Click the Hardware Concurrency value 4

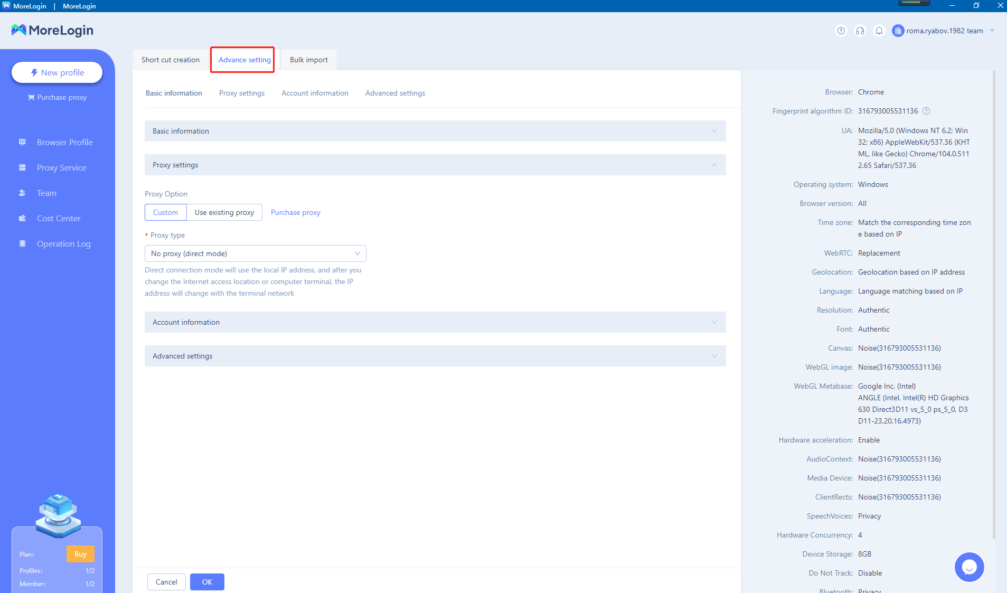860,535
